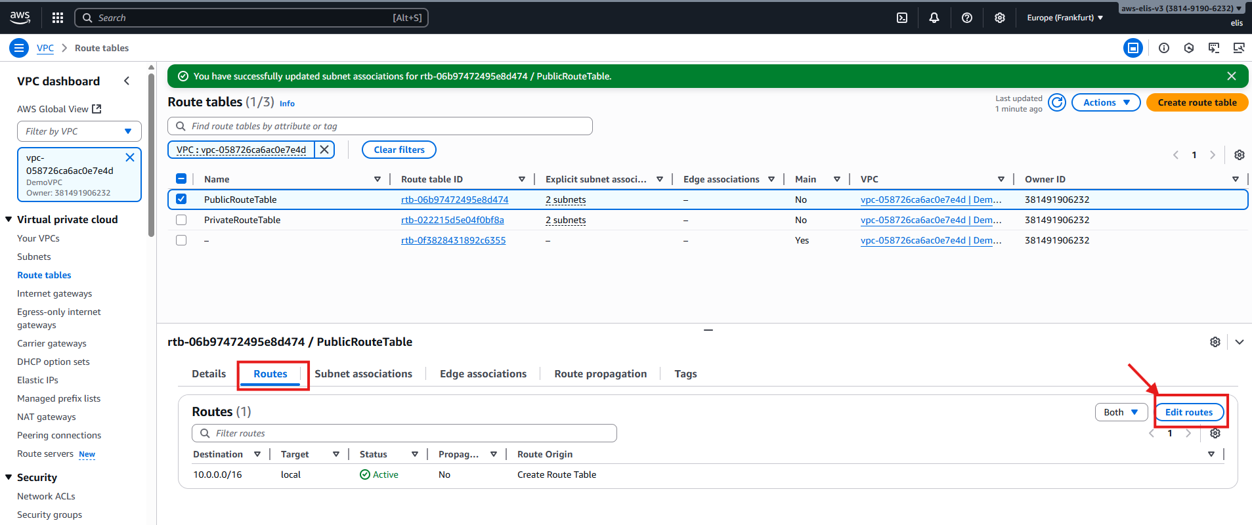Image resolution: width=1252 pixels, height=525 pixels.
Task: Remove the VPC filter token
Action: pyautogui.click(x=324, y=150)
